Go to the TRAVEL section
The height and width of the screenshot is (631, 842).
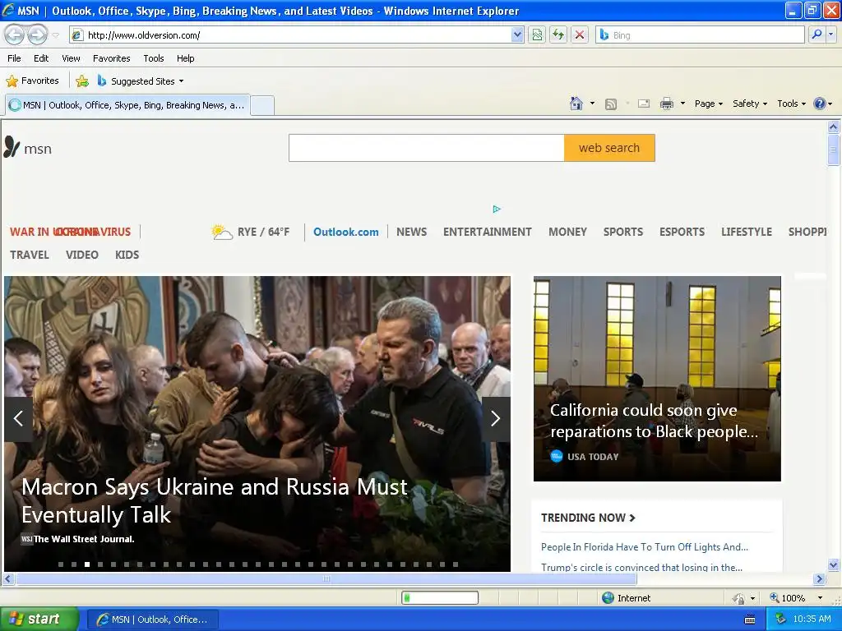pos(30,255)
